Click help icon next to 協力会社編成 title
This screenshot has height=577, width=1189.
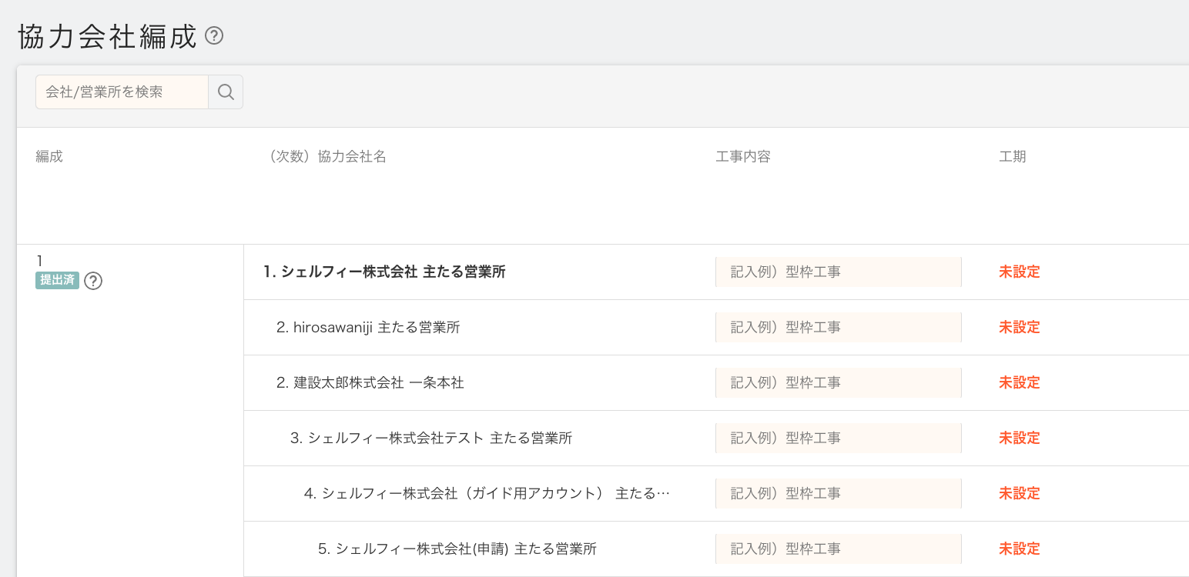pyautogui.click(x=214, y=35)
